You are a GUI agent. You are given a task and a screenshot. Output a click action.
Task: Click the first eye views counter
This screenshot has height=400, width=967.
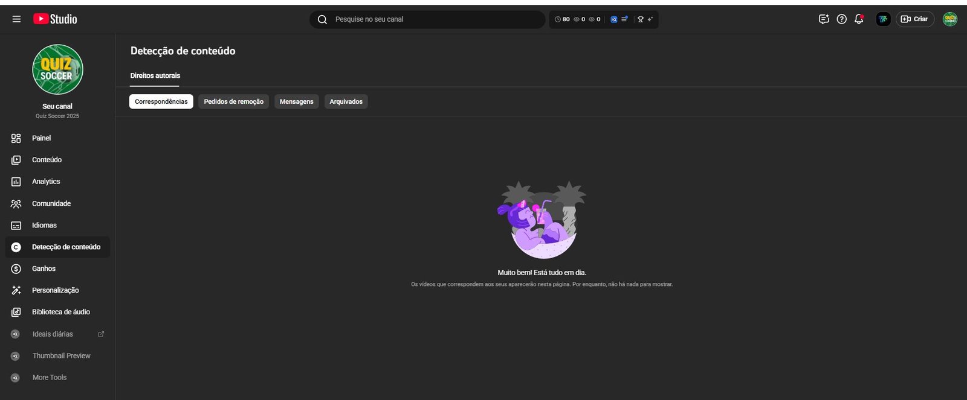[x=579, y=19]
